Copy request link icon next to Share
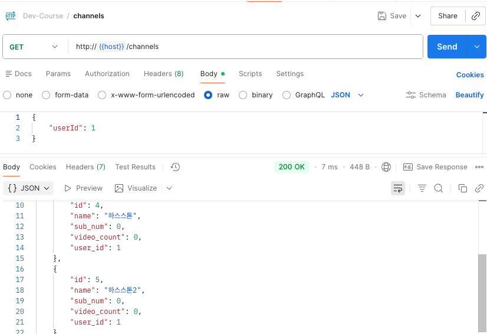The width and height of the screenshot is (487, 334). (x=476, y=16)
